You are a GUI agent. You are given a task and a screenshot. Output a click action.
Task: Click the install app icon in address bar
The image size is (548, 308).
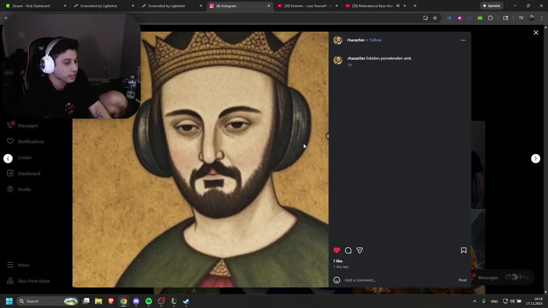[426, 18]
